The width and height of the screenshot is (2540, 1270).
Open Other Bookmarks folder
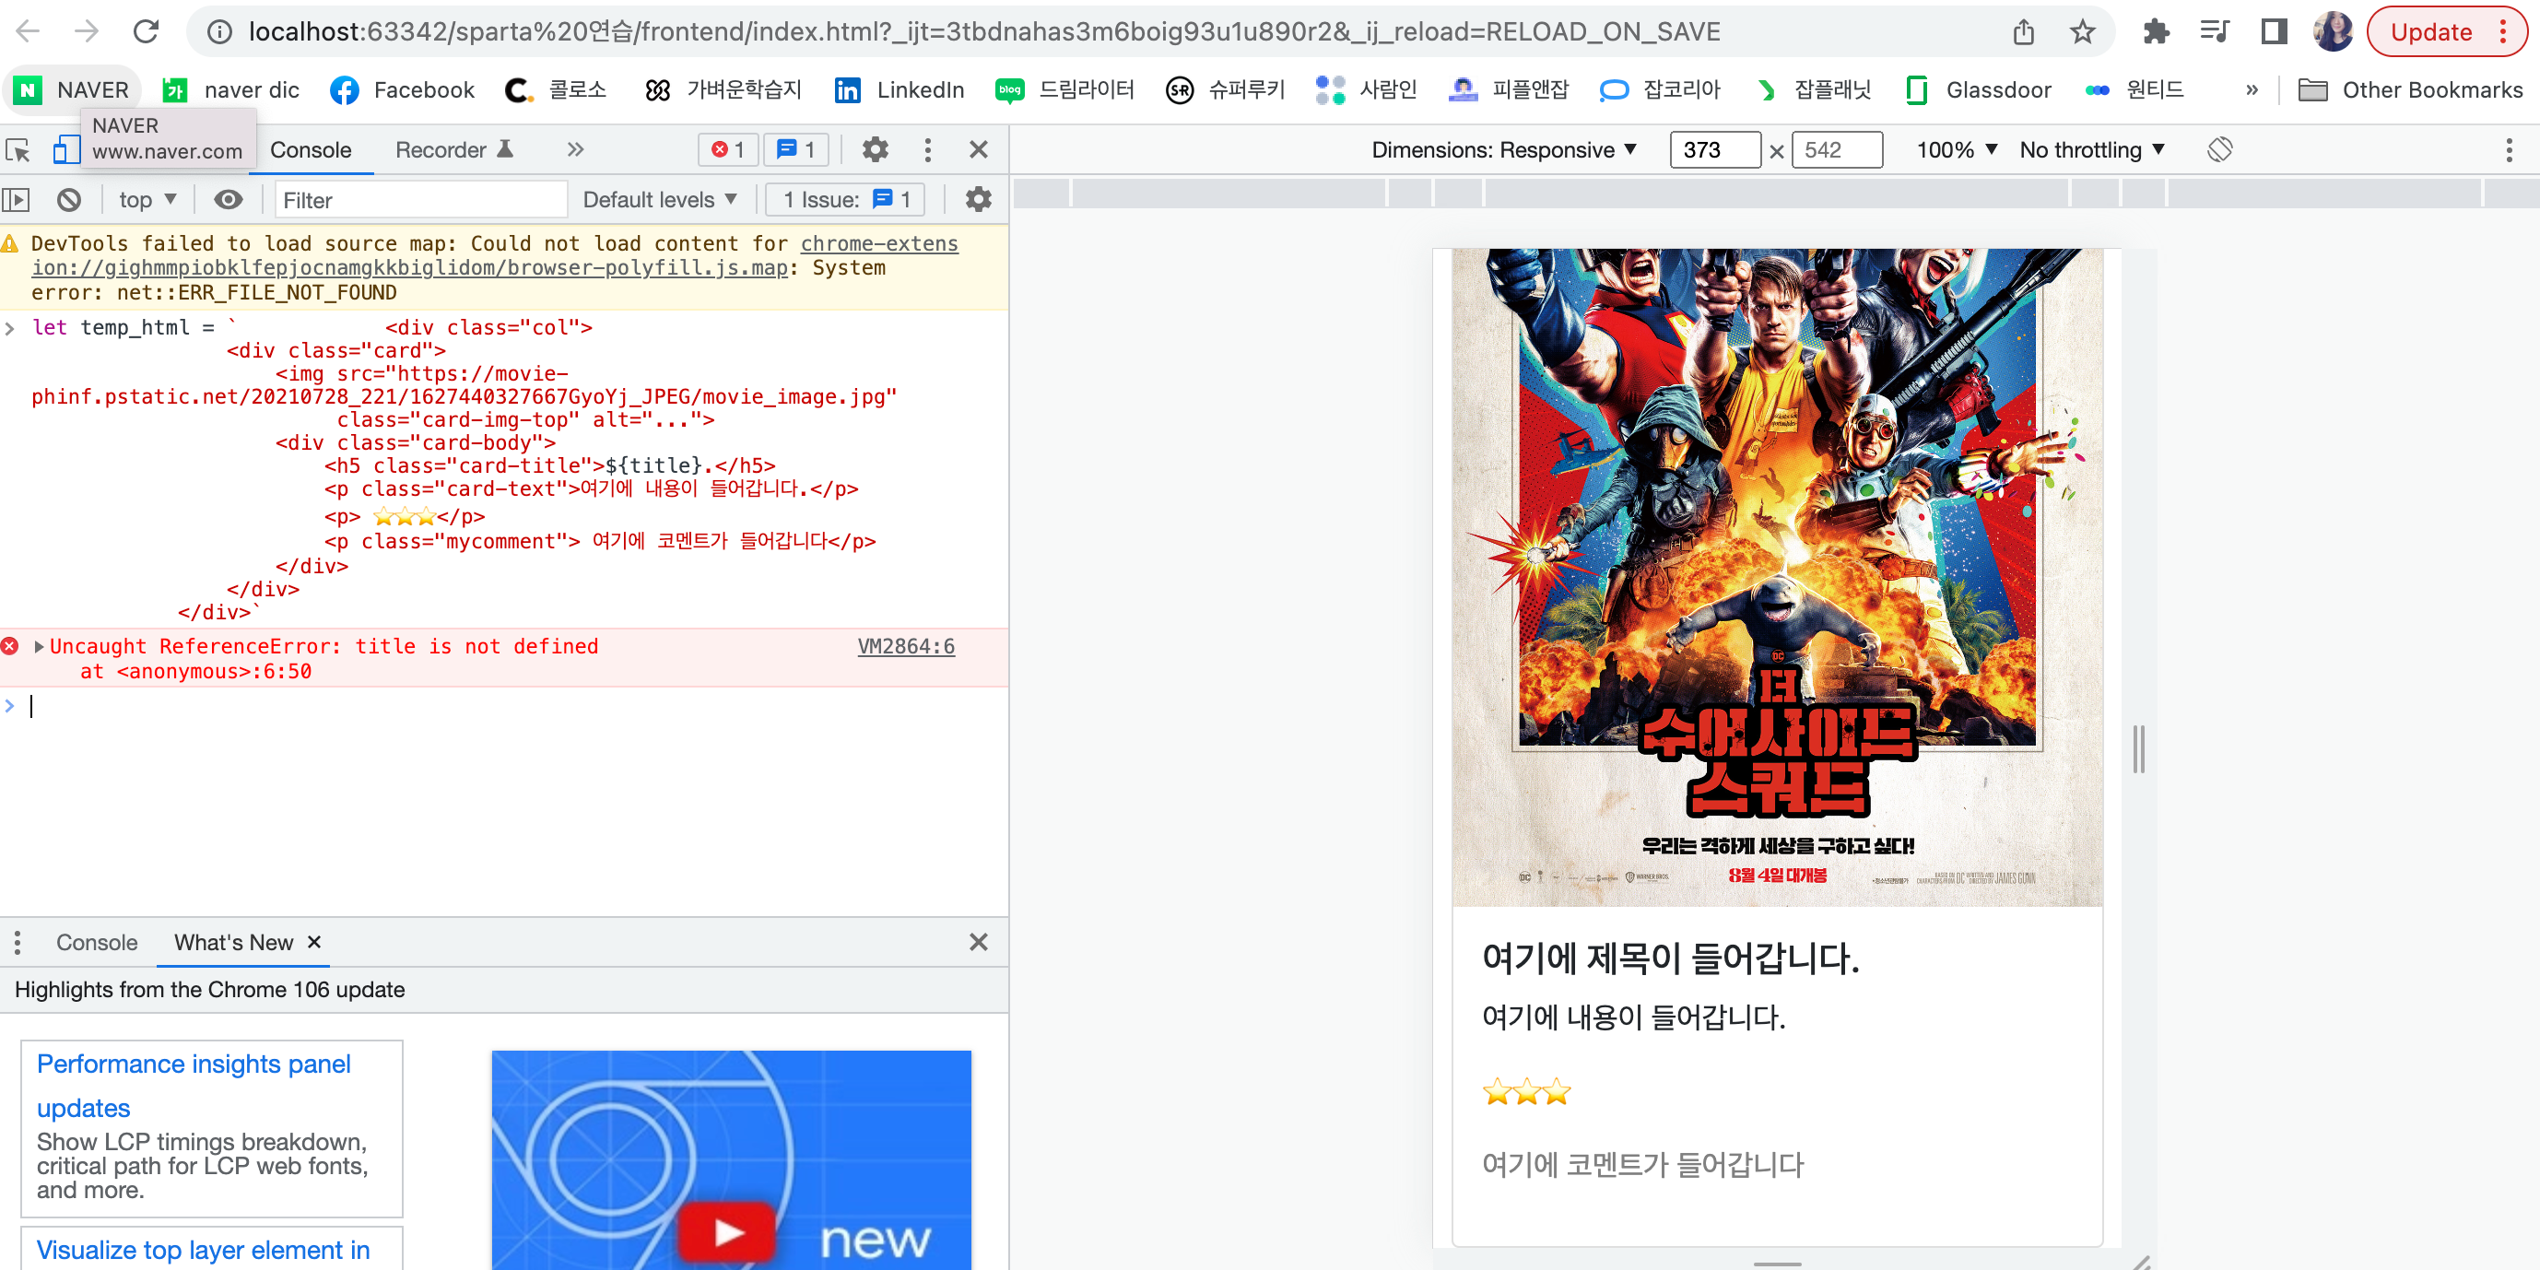click(2410, 89)
